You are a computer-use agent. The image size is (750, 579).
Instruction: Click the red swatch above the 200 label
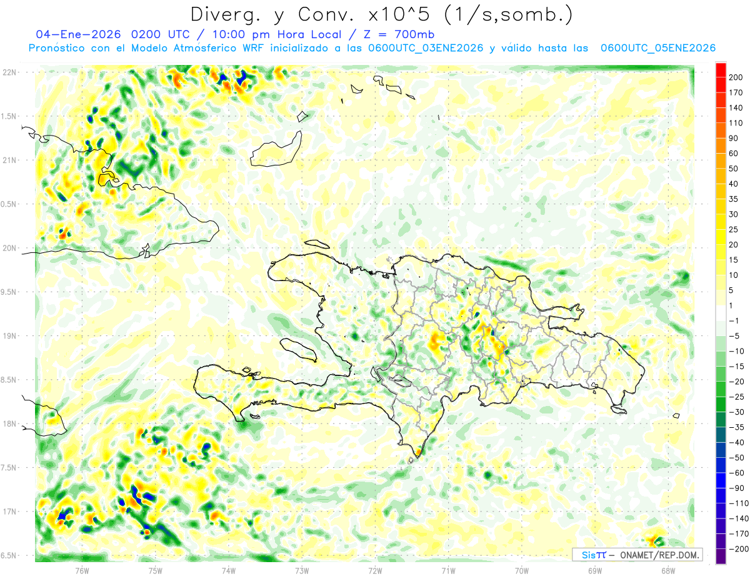[721, 69]
